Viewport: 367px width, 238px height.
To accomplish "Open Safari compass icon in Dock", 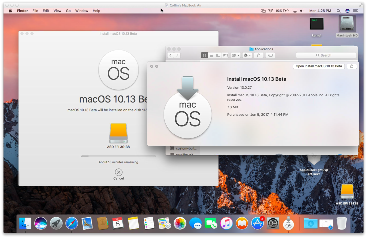I will point(72,223).
